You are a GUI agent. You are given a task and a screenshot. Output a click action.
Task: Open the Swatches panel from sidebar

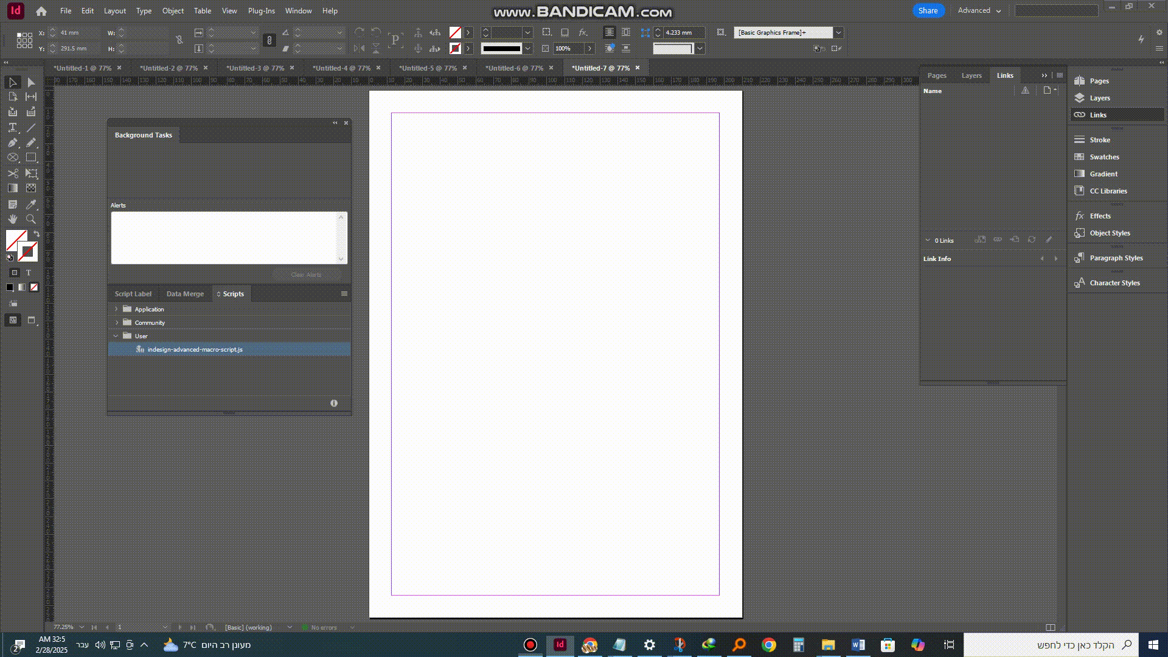(x=1104, y=157)
